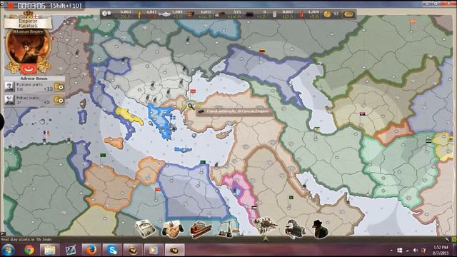
Task: Select the blue Crete island
Action: point(183,150)
